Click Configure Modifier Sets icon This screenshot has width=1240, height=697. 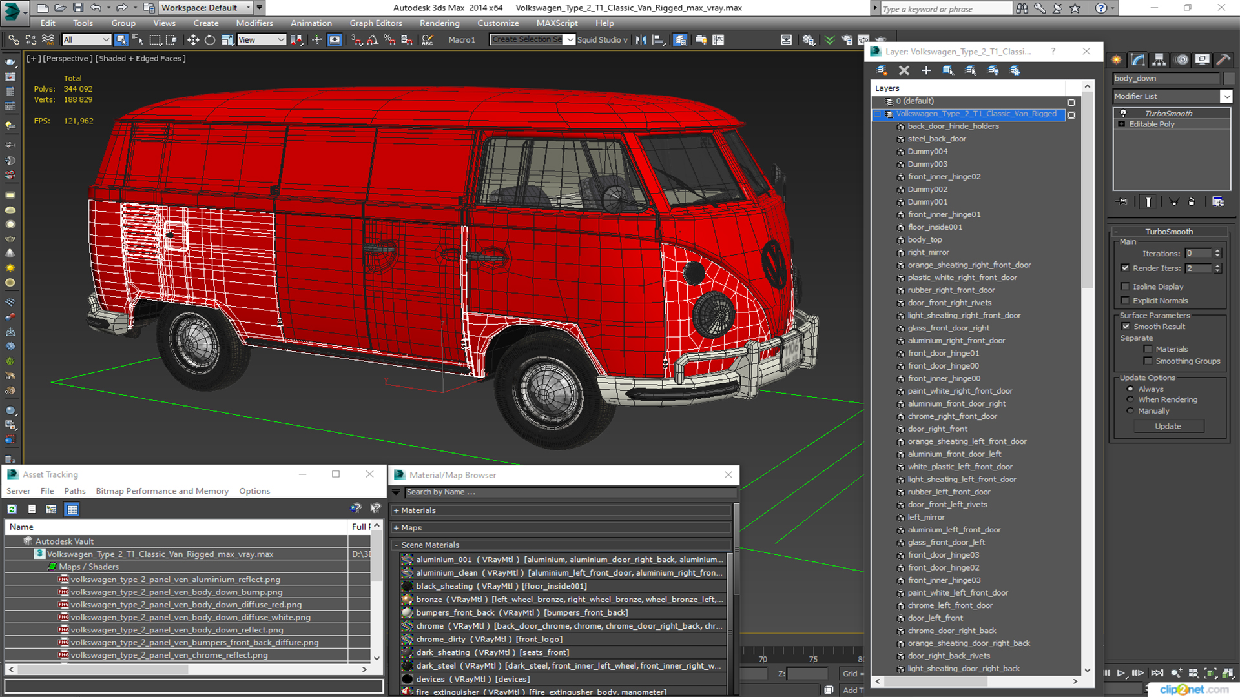point(1218,201)
